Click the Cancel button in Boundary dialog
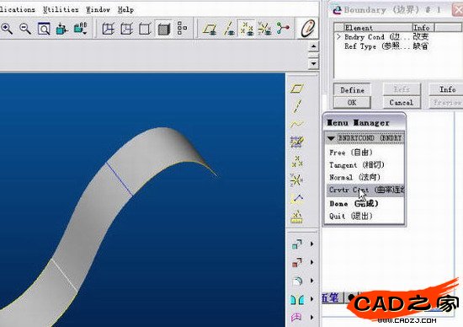Screen dimensions: 463x327 tap(401, 103)
